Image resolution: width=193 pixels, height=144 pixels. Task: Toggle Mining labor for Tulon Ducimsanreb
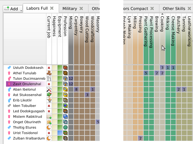(71, 78)
